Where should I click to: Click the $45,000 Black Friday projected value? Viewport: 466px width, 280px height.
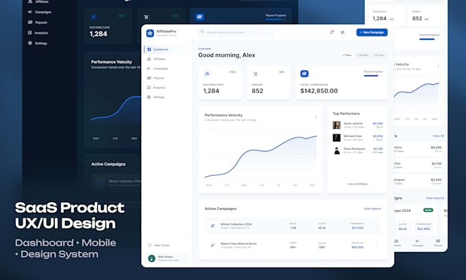point(358,247)
